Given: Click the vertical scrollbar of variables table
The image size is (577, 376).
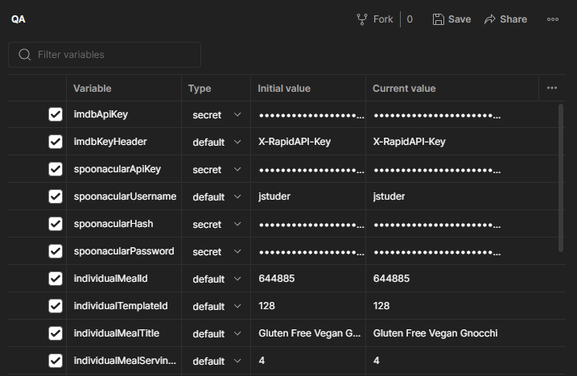Looking at the screenshot, I should (561, 178).
